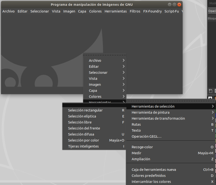
Task: Choose the Texto tool entry
Action: click(171, 130)
